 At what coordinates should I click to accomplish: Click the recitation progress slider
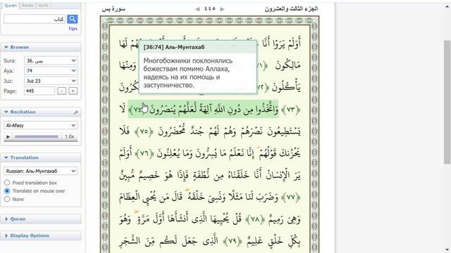[37, 136]
